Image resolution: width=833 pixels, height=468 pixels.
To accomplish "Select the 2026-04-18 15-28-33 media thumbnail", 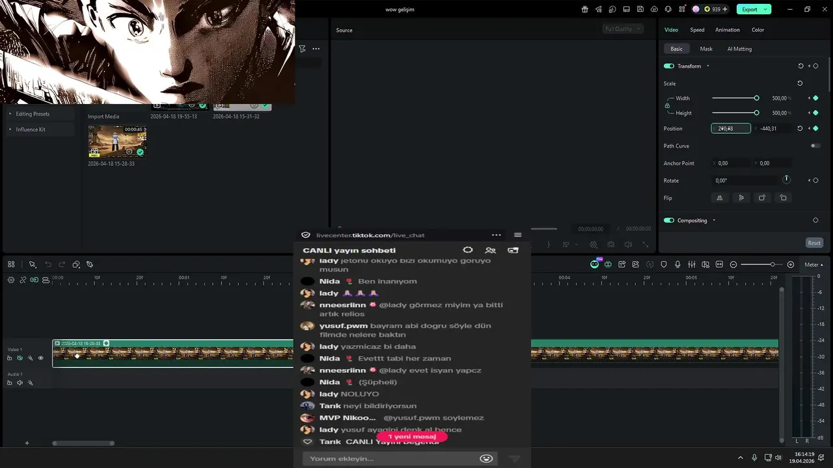I will (117, 142).
